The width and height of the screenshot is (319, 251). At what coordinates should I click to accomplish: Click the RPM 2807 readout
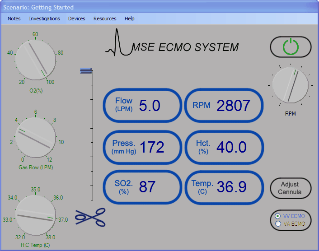point(224,105)
